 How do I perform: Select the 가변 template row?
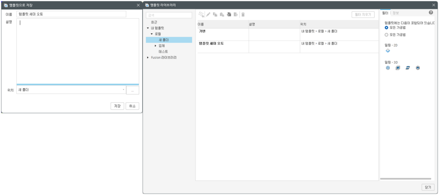pyautogui.click(x=288, y=34)
